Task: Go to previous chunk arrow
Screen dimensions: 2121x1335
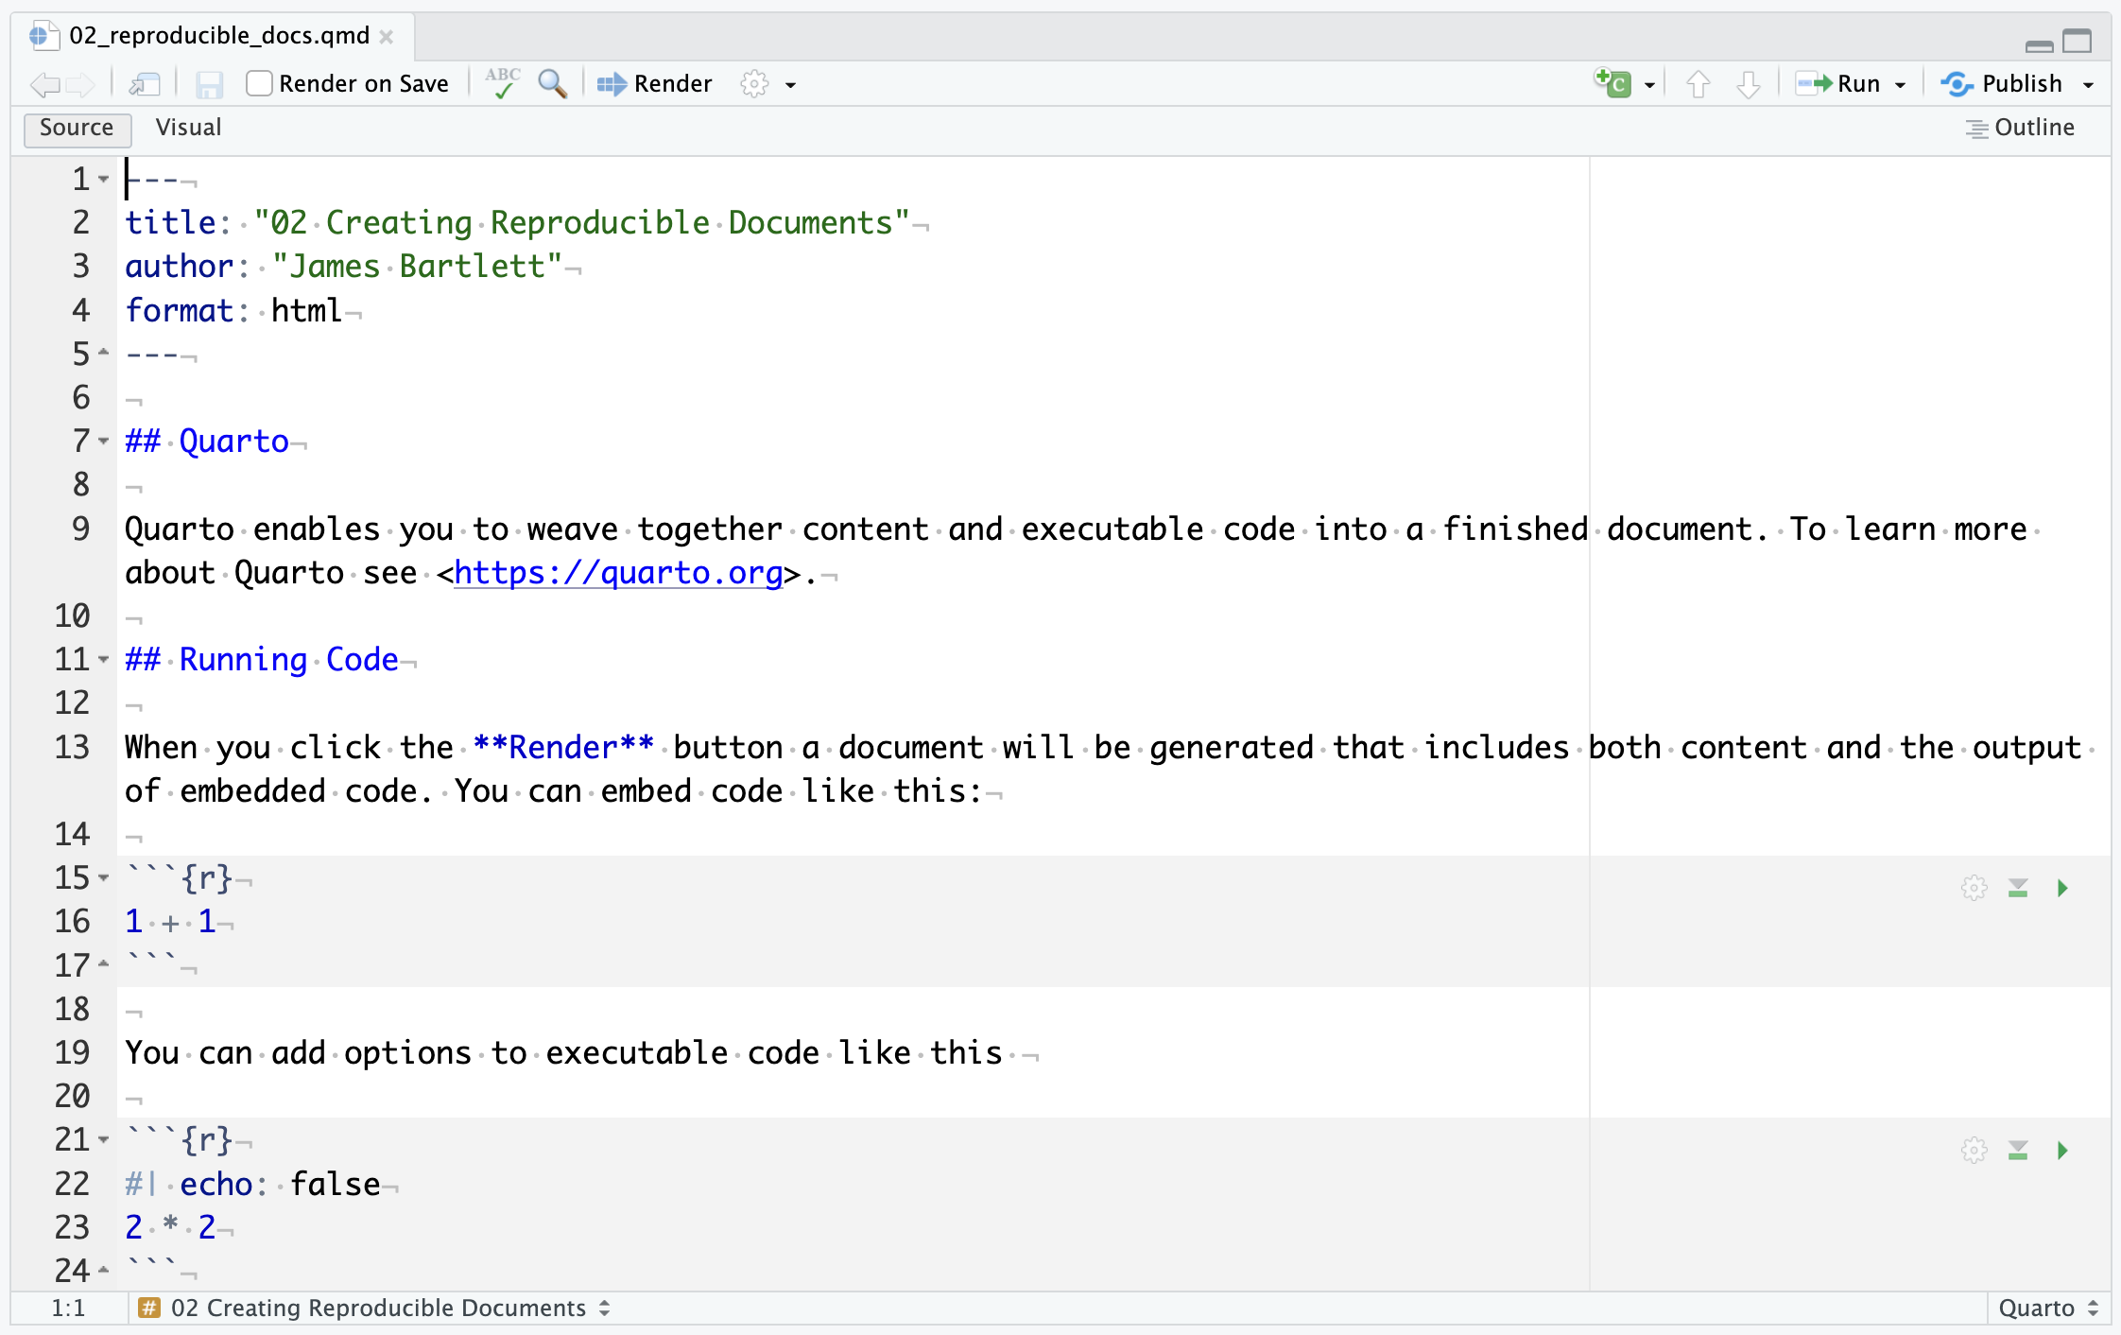Action: [x=1698, y=84]
